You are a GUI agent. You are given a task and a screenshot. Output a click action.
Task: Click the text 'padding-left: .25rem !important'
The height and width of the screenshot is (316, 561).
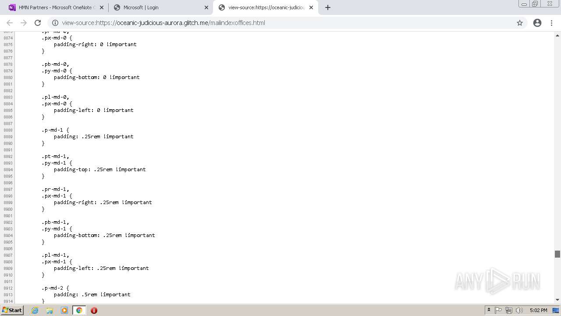coord(101,268)
